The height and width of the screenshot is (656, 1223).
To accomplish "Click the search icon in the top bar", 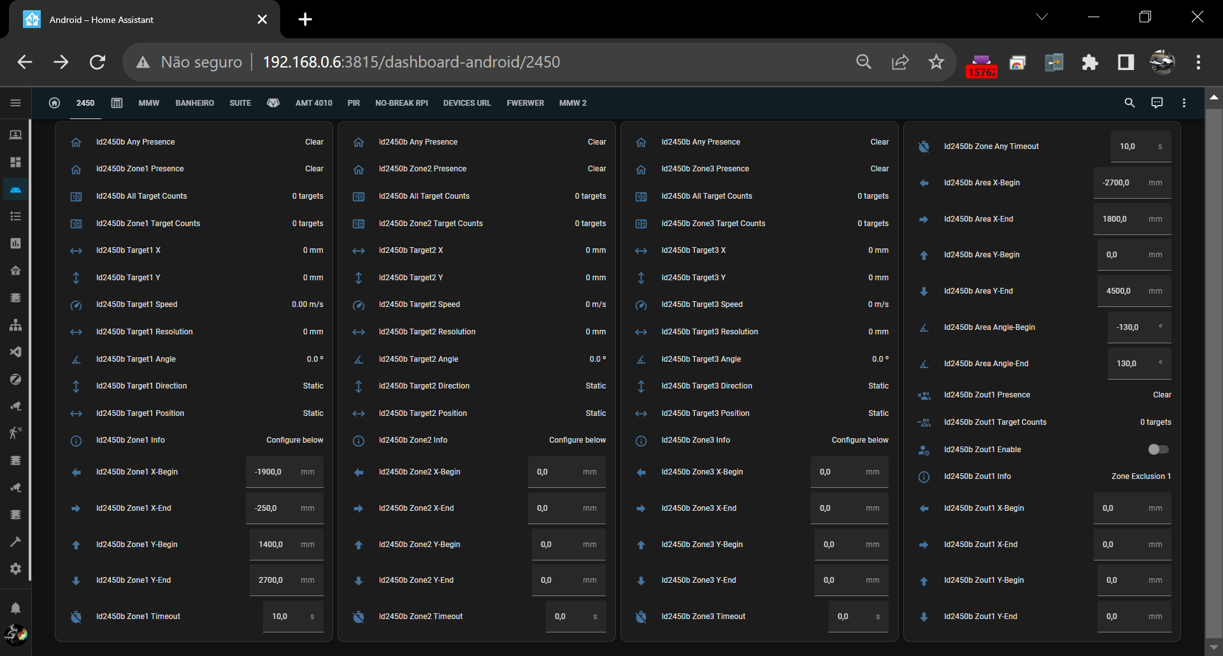I will [1130, 103].
